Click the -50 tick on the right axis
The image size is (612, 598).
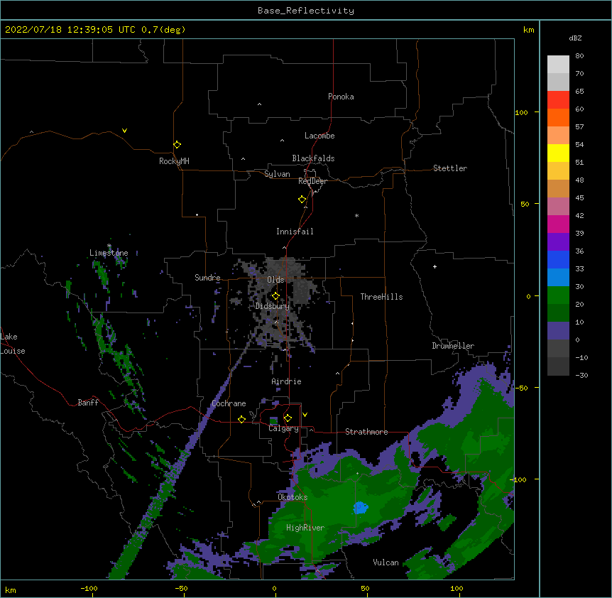point(521,388)
